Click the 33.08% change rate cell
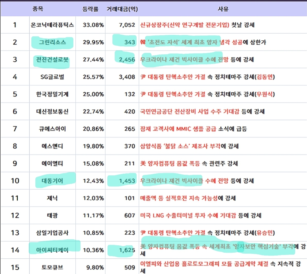307x274 pixels. (x=93, y=25)
